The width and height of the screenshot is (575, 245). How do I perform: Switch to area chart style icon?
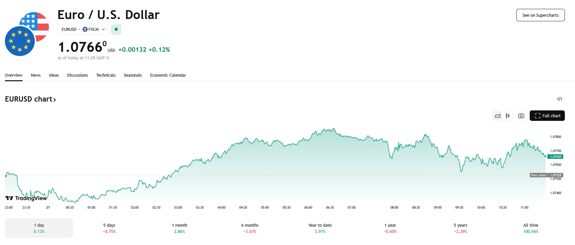click(x=498, y=116)
